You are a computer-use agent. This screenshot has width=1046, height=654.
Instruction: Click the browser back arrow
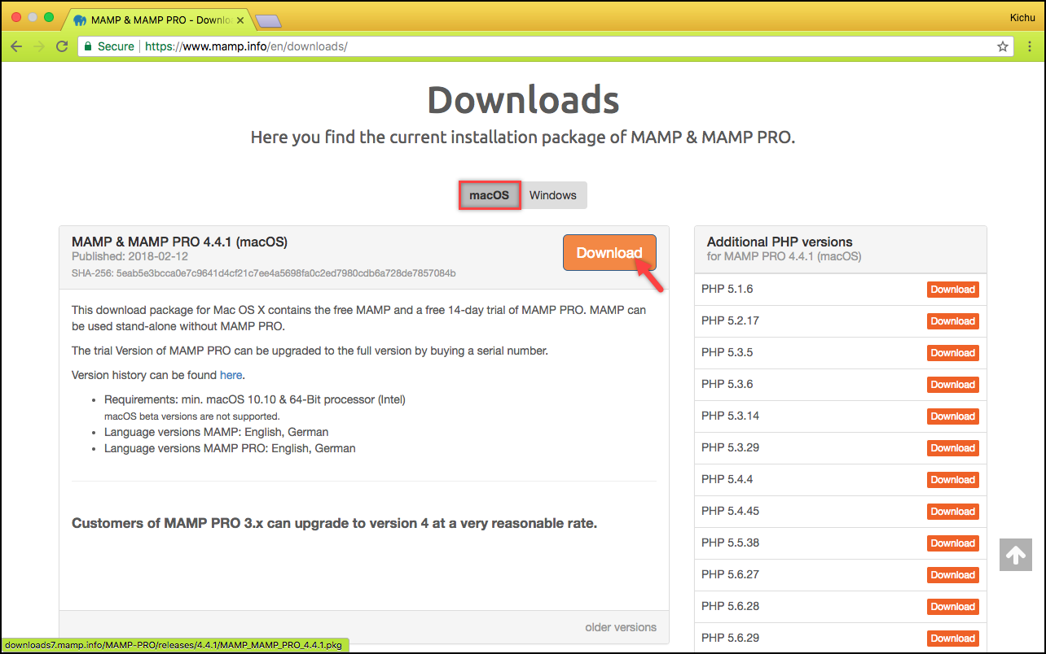coord(16,46)
